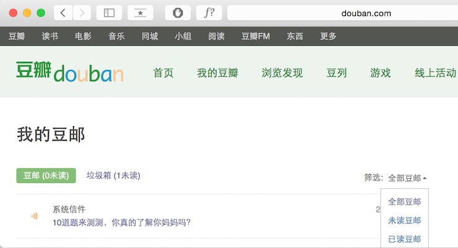Click the 我的豆邮 heading
Image resolution: width=458 pixels, height=248 pixels.
coord(51,134)
